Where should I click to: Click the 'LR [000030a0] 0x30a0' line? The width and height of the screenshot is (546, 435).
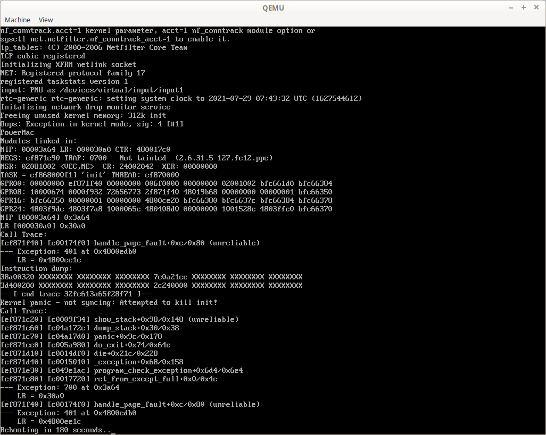tap(43, 226)
